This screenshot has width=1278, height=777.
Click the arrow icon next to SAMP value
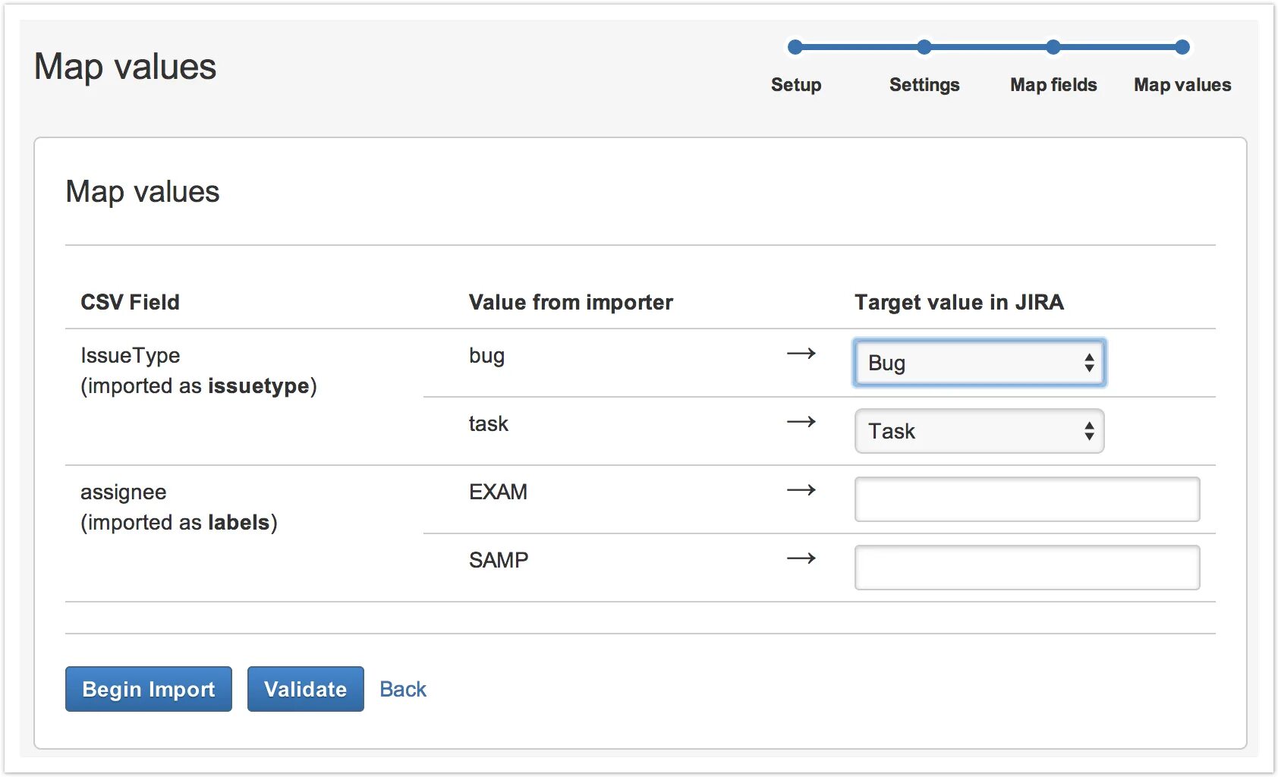tap(801, 558)
